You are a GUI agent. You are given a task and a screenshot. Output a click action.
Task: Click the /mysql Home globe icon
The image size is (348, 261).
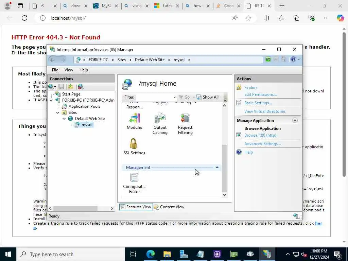(x=127, y=84)
